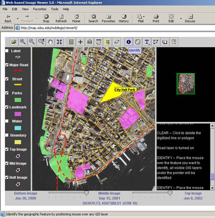This screenshot has width=215, height=218.
Task: Open the File menu
Action: point(5,9)
